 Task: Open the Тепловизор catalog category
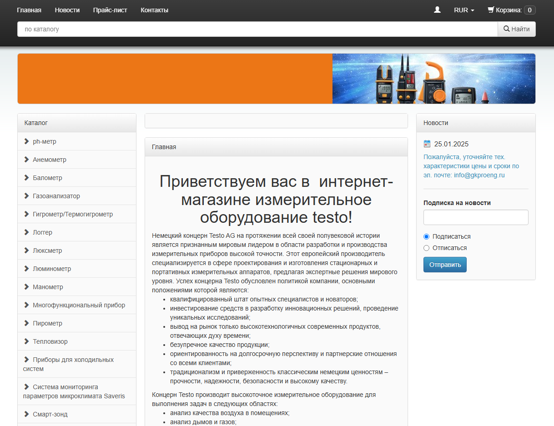tap(77, 341)
